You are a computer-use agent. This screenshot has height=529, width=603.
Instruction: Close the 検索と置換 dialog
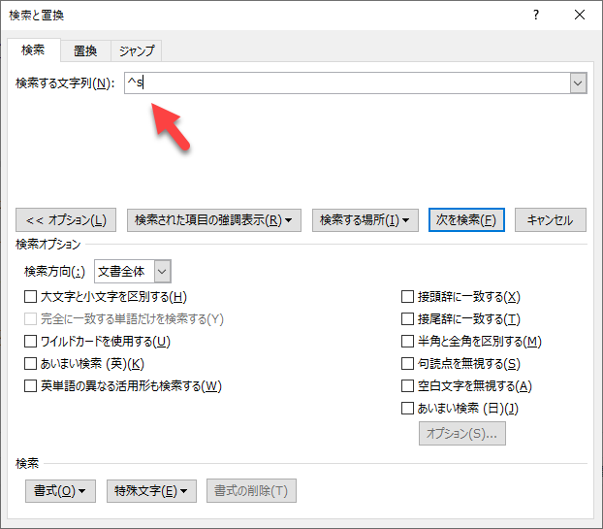pyautogui.click(x=579, y=16)
